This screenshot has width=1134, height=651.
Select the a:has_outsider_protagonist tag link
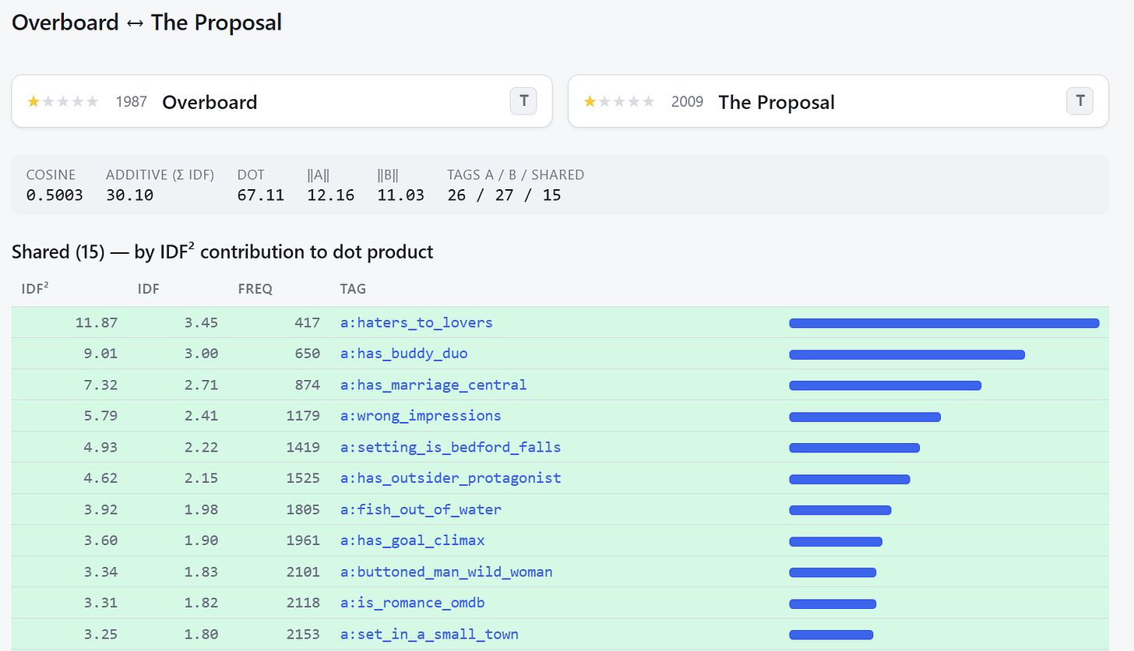click(x=451, y=478)
